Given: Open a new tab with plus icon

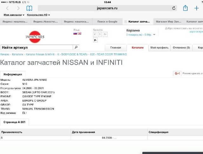Looking at the screenshot, I should [196, 8].
